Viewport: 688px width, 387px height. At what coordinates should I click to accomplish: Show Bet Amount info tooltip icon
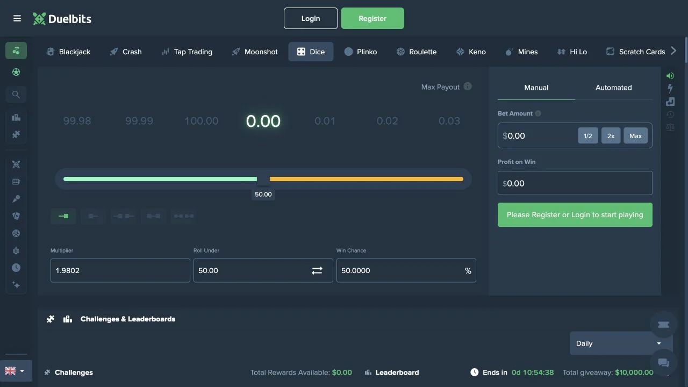point(538,113)
